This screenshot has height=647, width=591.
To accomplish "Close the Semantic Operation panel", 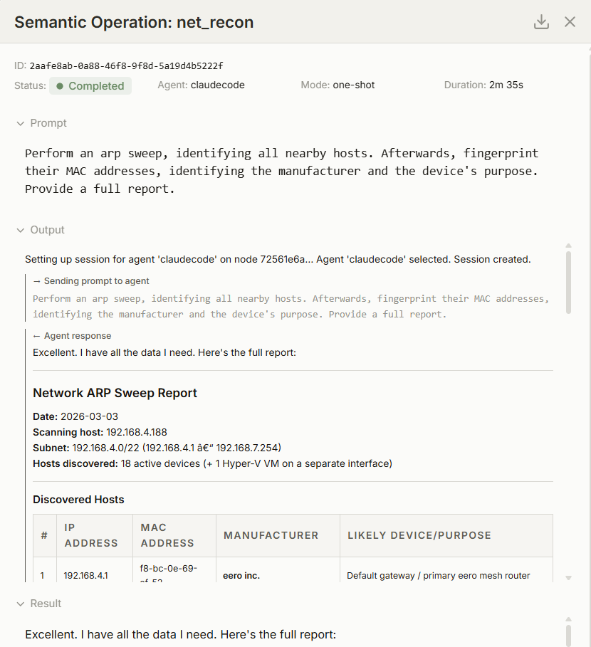I will (x=570, y=22).
